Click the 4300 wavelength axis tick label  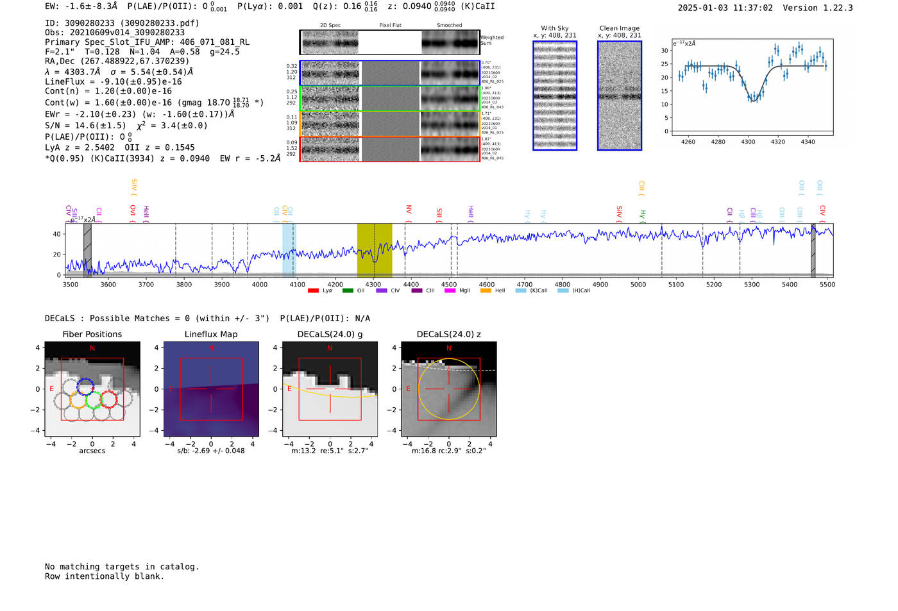(x=373, y=285)
